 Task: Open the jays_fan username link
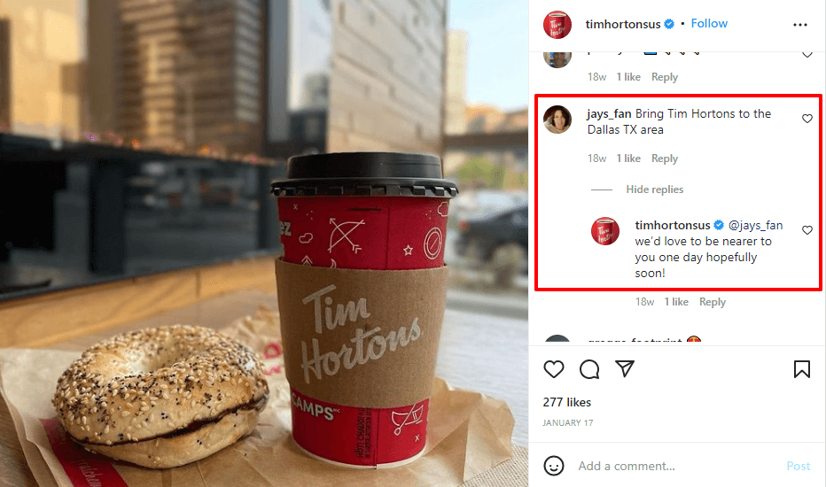[x=609, y=113]
